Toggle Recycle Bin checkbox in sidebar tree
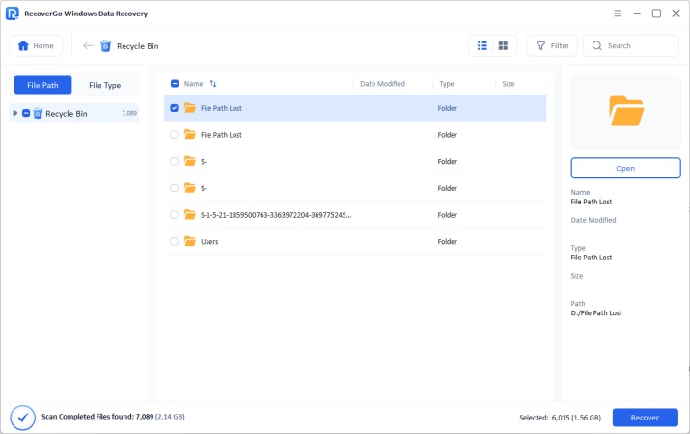Image resolution: width=690 pixels, height=434 pixels. 26,114
